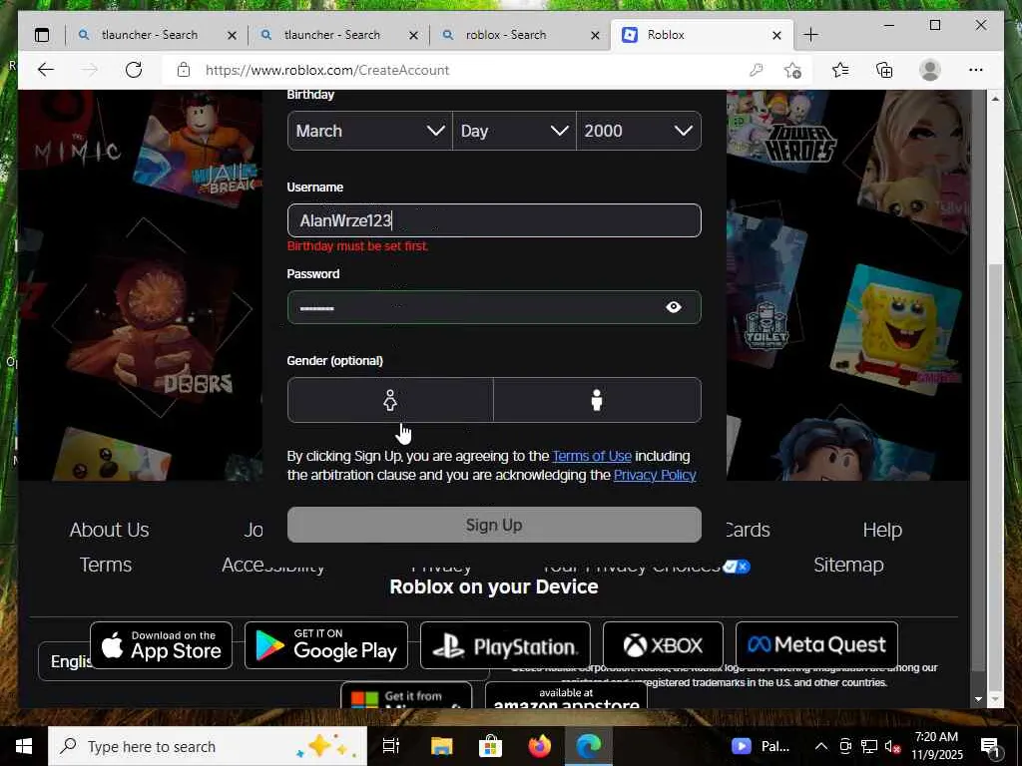The width and height of the screenshot is (1022, 766).
Task: Open Firefox from taskbar
Action: (539, 746)
